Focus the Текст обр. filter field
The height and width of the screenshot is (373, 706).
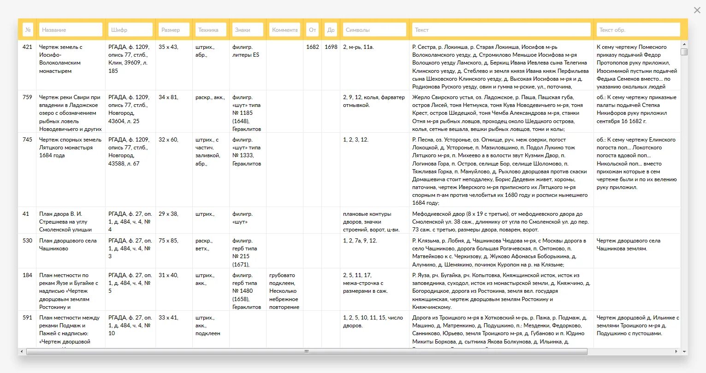pyautogui.click(x=638, y=30)
